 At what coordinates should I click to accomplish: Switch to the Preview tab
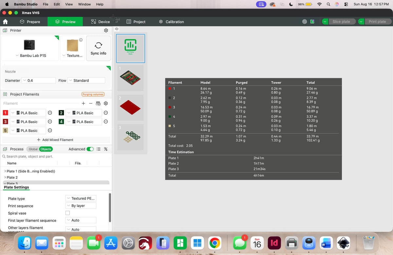click(x=65, y=22)
